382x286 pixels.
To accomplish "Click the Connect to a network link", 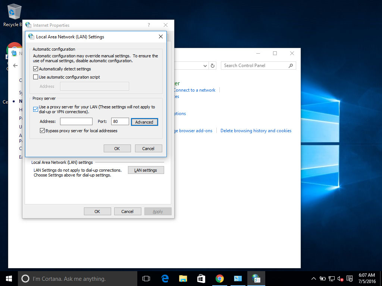I will pyautogui.click(x=194, y=90).
